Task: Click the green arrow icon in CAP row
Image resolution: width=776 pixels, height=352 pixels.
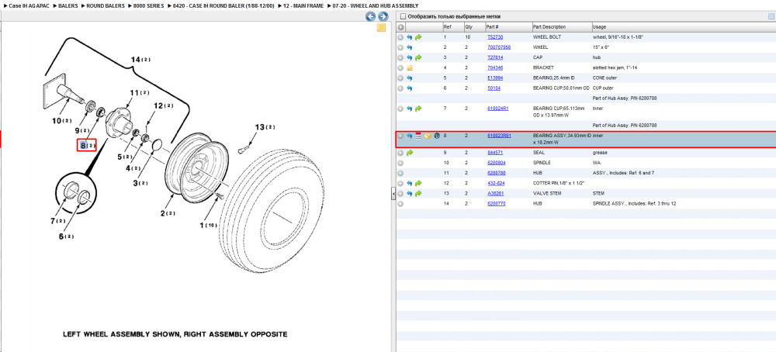Action: pos(418,57)
